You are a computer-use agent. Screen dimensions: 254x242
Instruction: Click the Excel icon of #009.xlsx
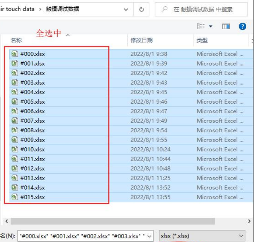pyautogui.click(x=15, y=140)
